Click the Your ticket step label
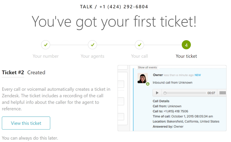 [x=186, y=56]
